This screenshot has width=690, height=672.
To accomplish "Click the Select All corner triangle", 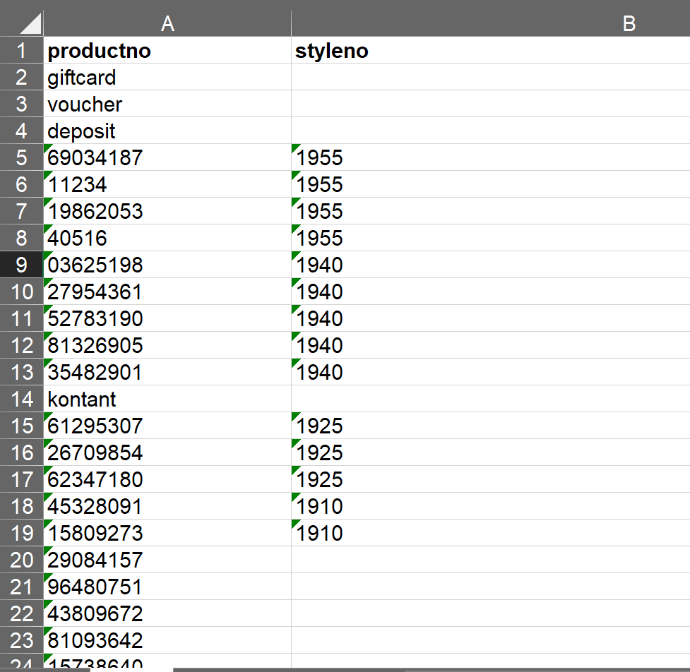I will pyautogui.click(x=30, y=23).
